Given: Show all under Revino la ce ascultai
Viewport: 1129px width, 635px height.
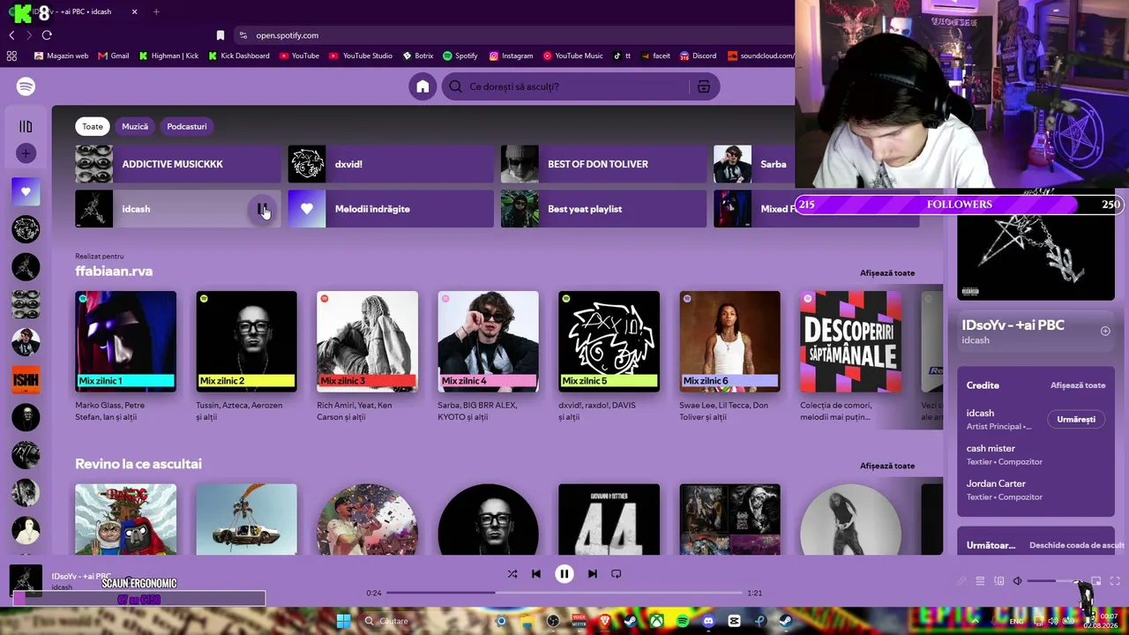Looking at the screenshot, I should click(x=887, y=466).
